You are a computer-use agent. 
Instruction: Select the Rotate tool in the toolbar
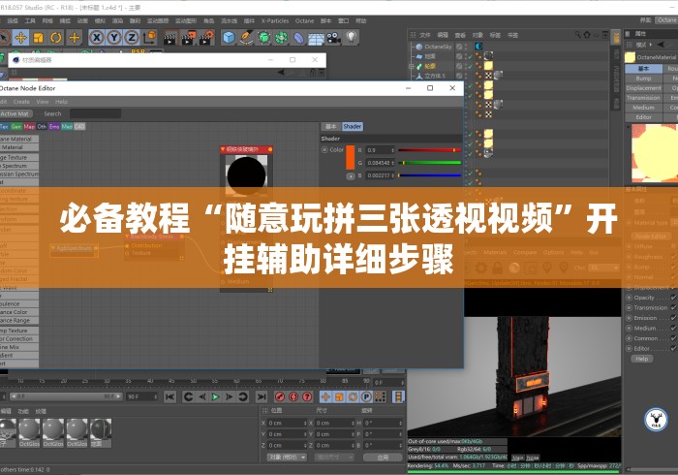point(56,38)
